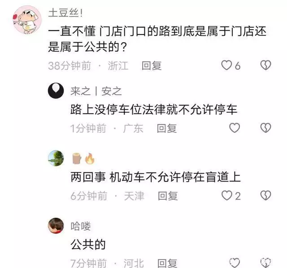This screenshot has width=287, height=268.
Task: Open the wood and fire emoji username
Action: coord(83,158)
